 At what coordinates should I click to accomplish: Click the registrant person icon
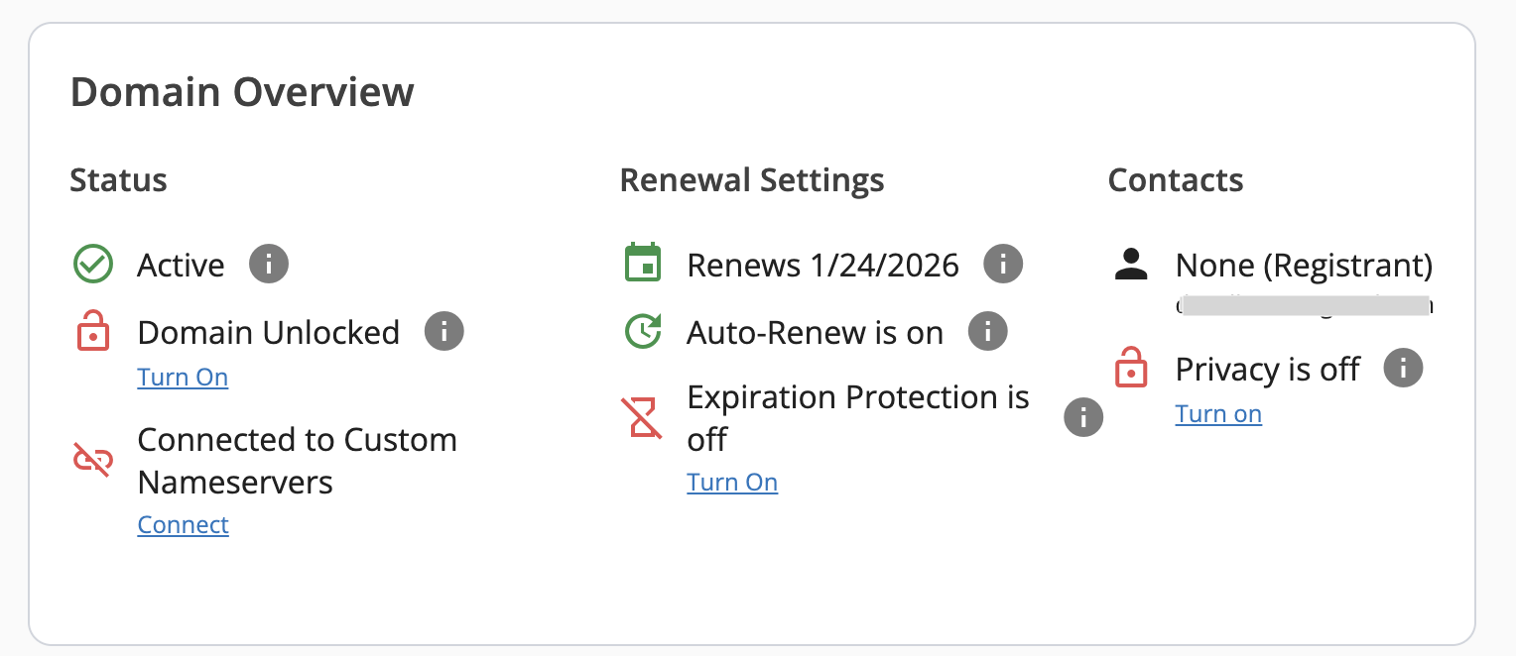(1131, 264)
